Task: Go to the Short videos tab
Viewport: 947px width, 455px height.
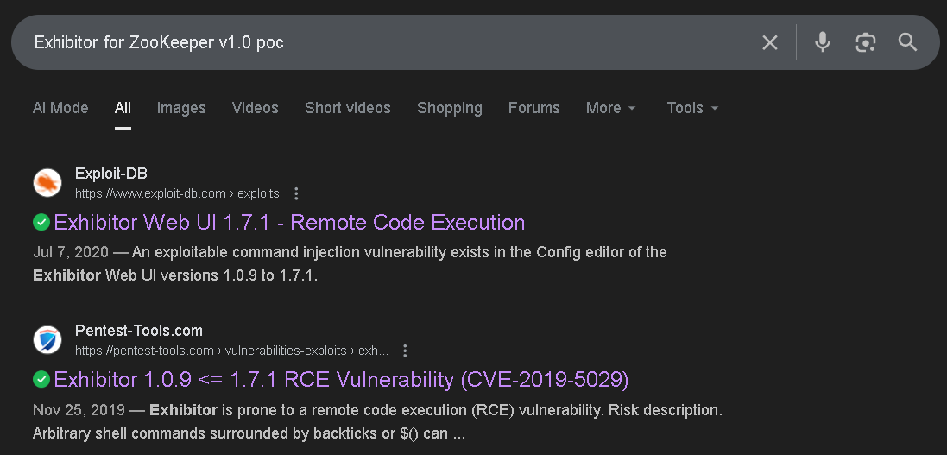Action: tap(347, 108)
